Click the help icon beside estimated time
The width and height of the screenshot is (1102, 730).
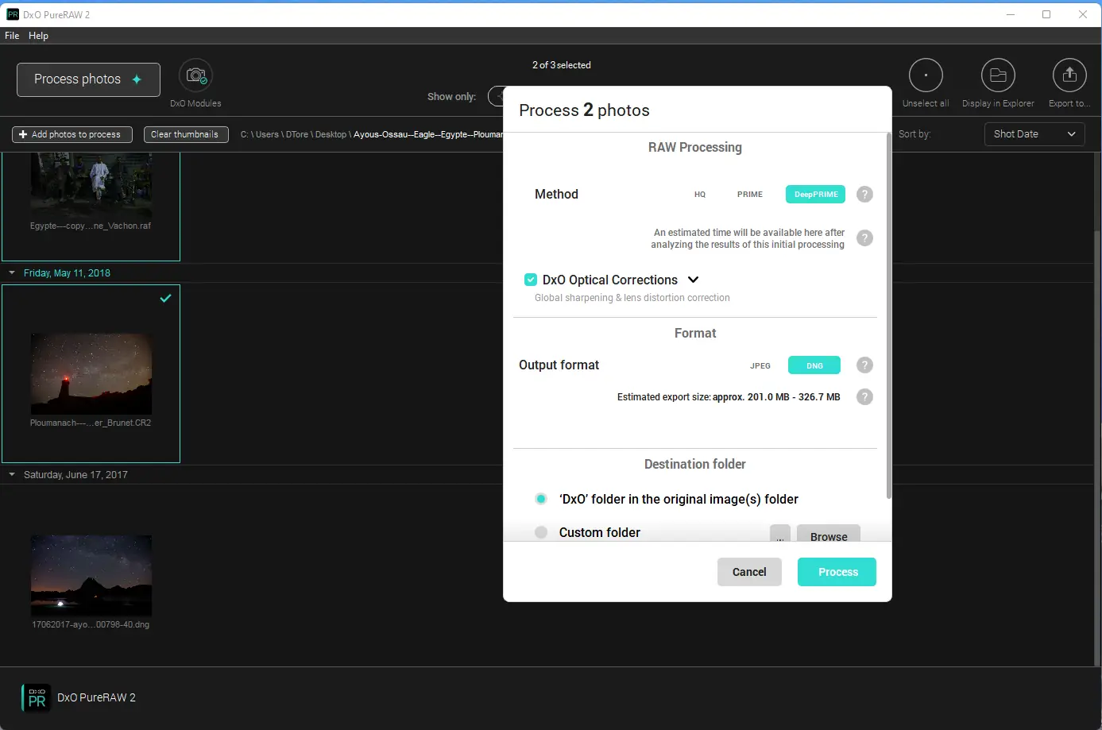[x=864, y=238]
